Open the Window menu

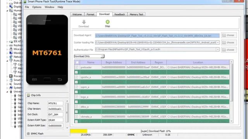coord(49,7)
